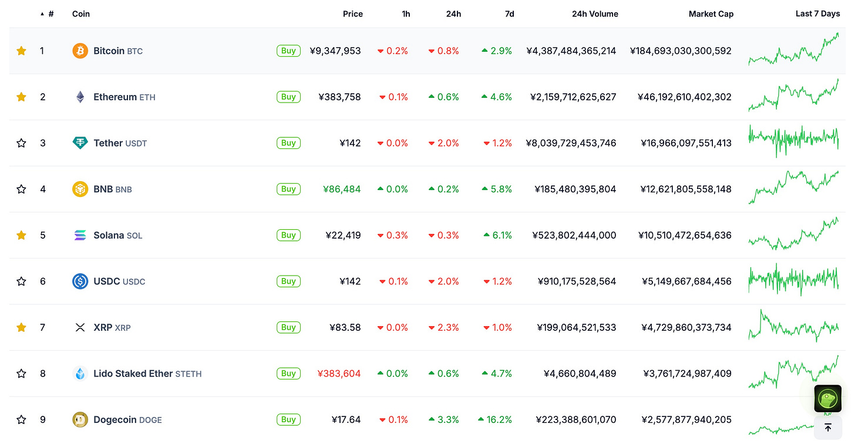This screenshot has height=441, width=855.
Task: View Lido Staked Ether sparkline chart
Action: 794,372
